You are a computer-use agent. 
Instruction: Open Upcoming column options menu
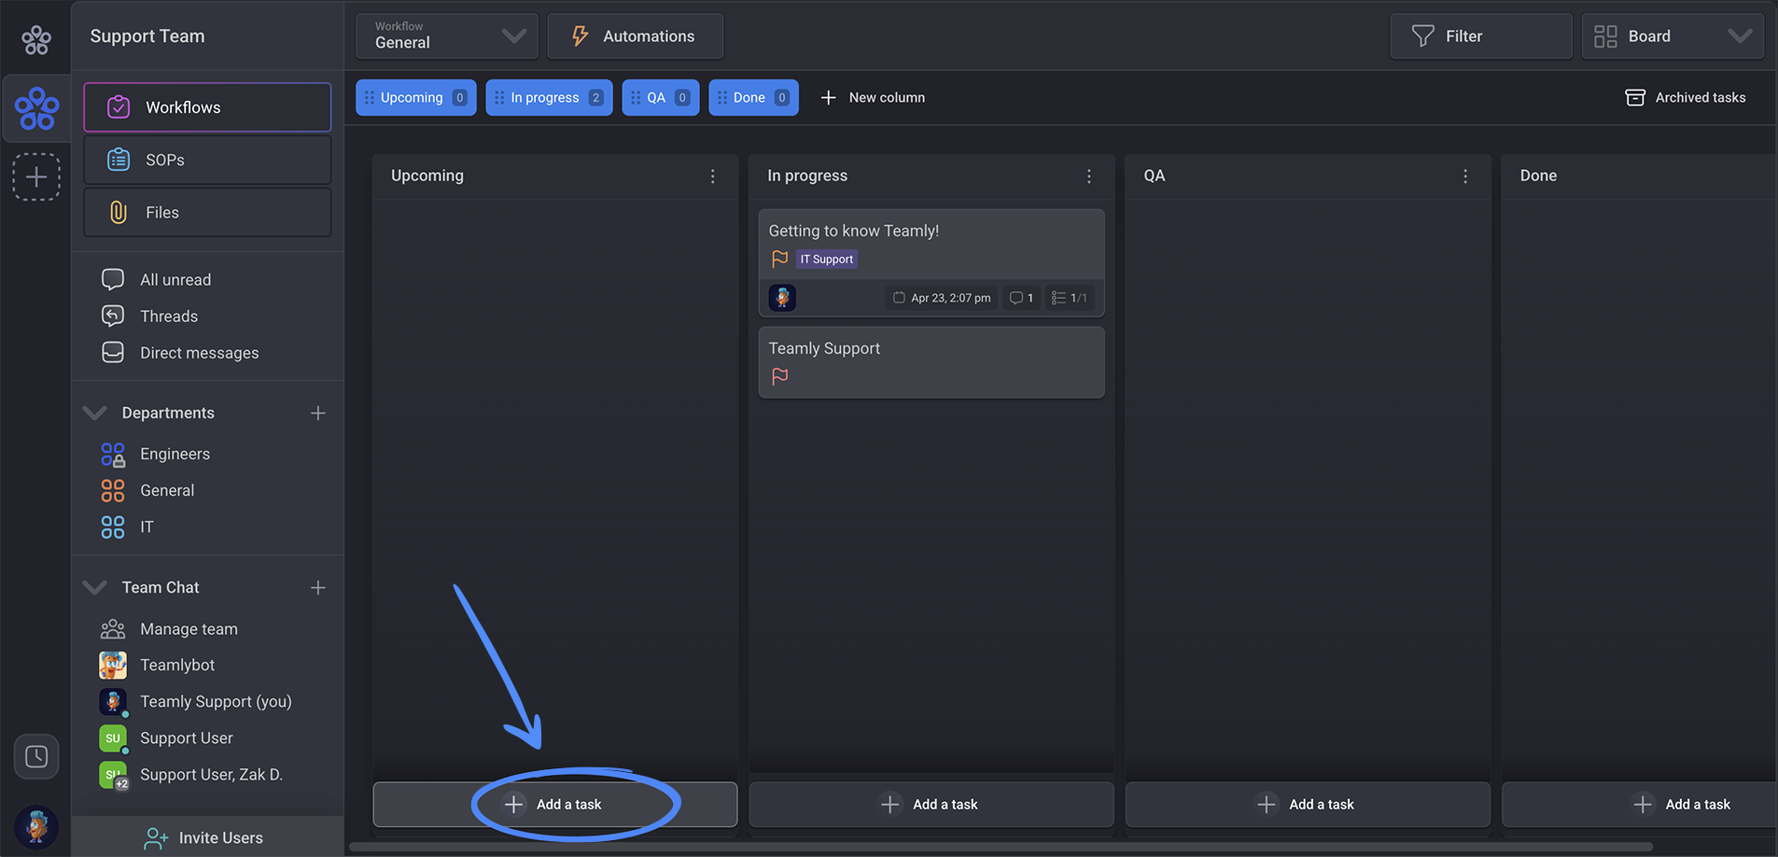point(713,176)
